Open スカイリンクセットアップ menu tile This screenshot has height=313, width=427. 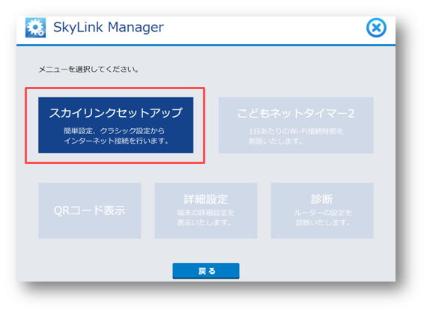pyautogui.click(x=115, y=125)
